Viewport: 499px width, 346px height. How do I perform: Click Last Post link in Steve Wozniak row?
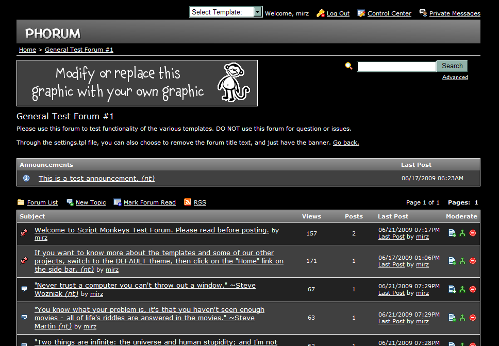[391, 293]
